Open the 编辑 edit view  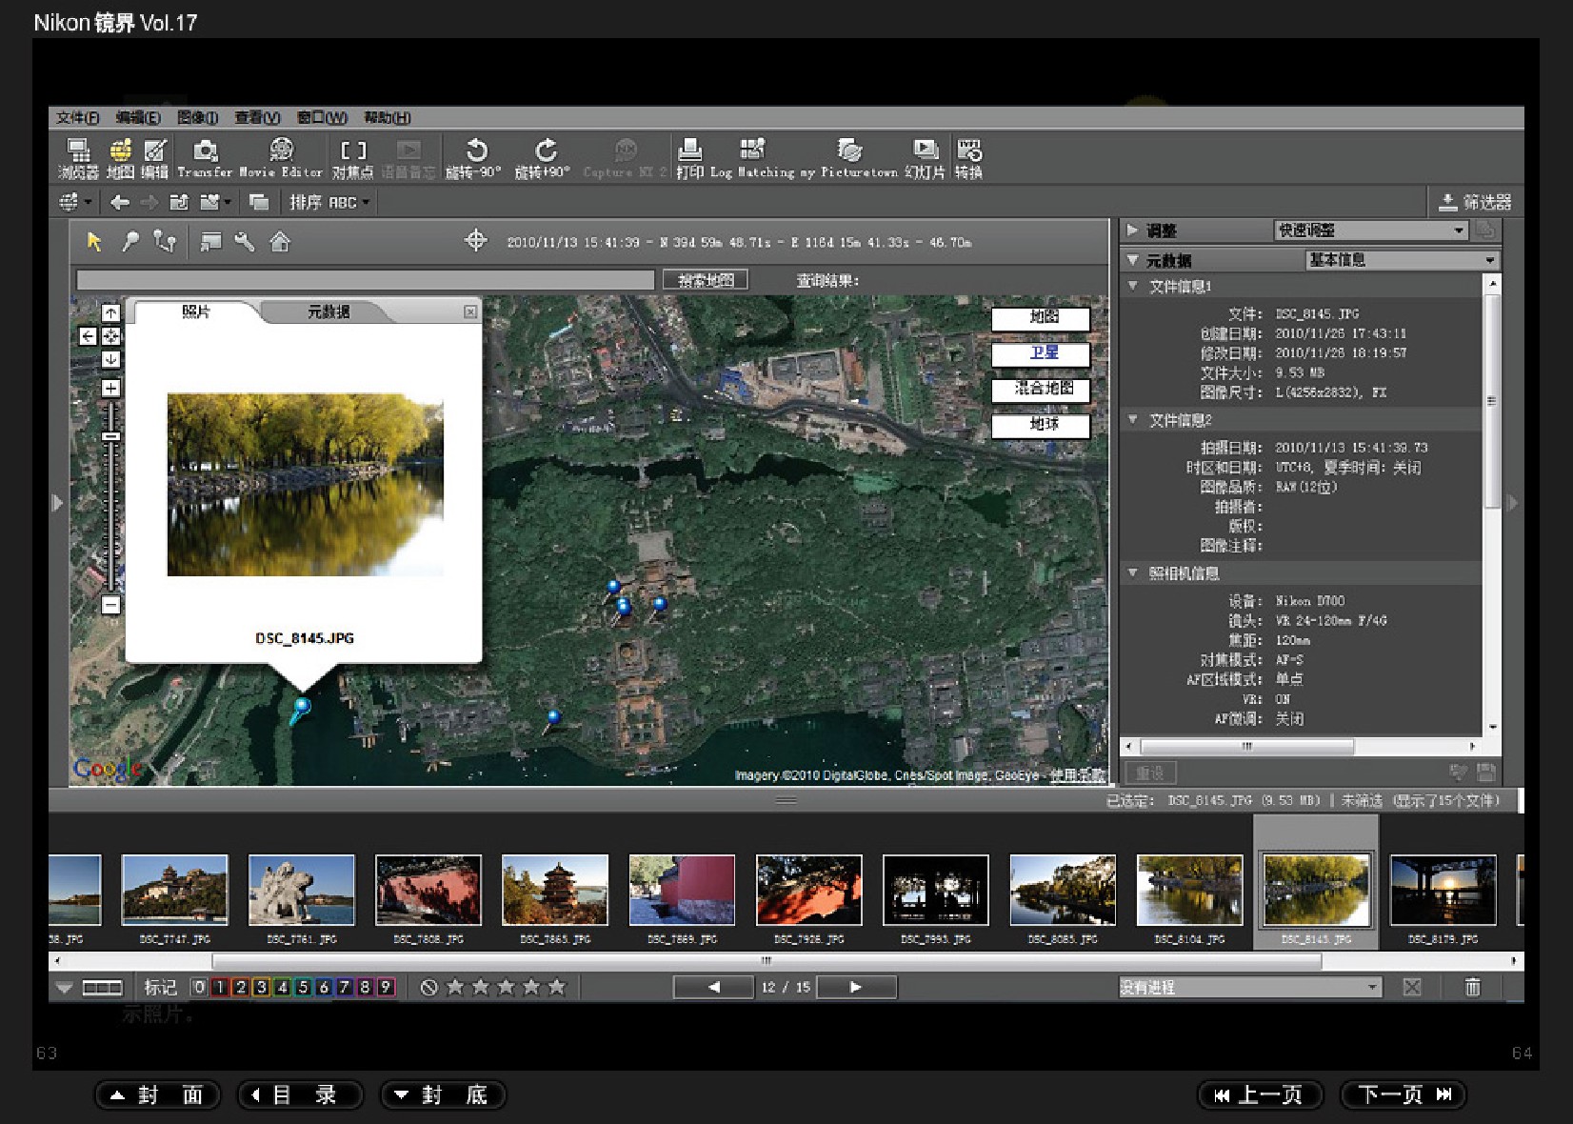pos(154,158)
